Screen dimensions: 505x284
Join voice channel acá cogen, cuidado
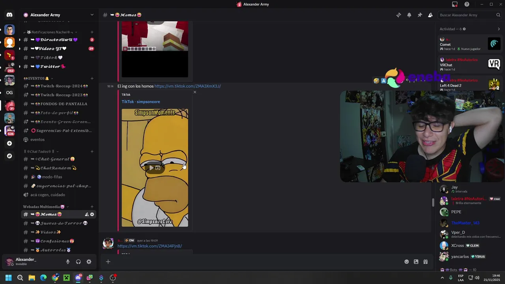pyautogui.click(x=58, y=195)
